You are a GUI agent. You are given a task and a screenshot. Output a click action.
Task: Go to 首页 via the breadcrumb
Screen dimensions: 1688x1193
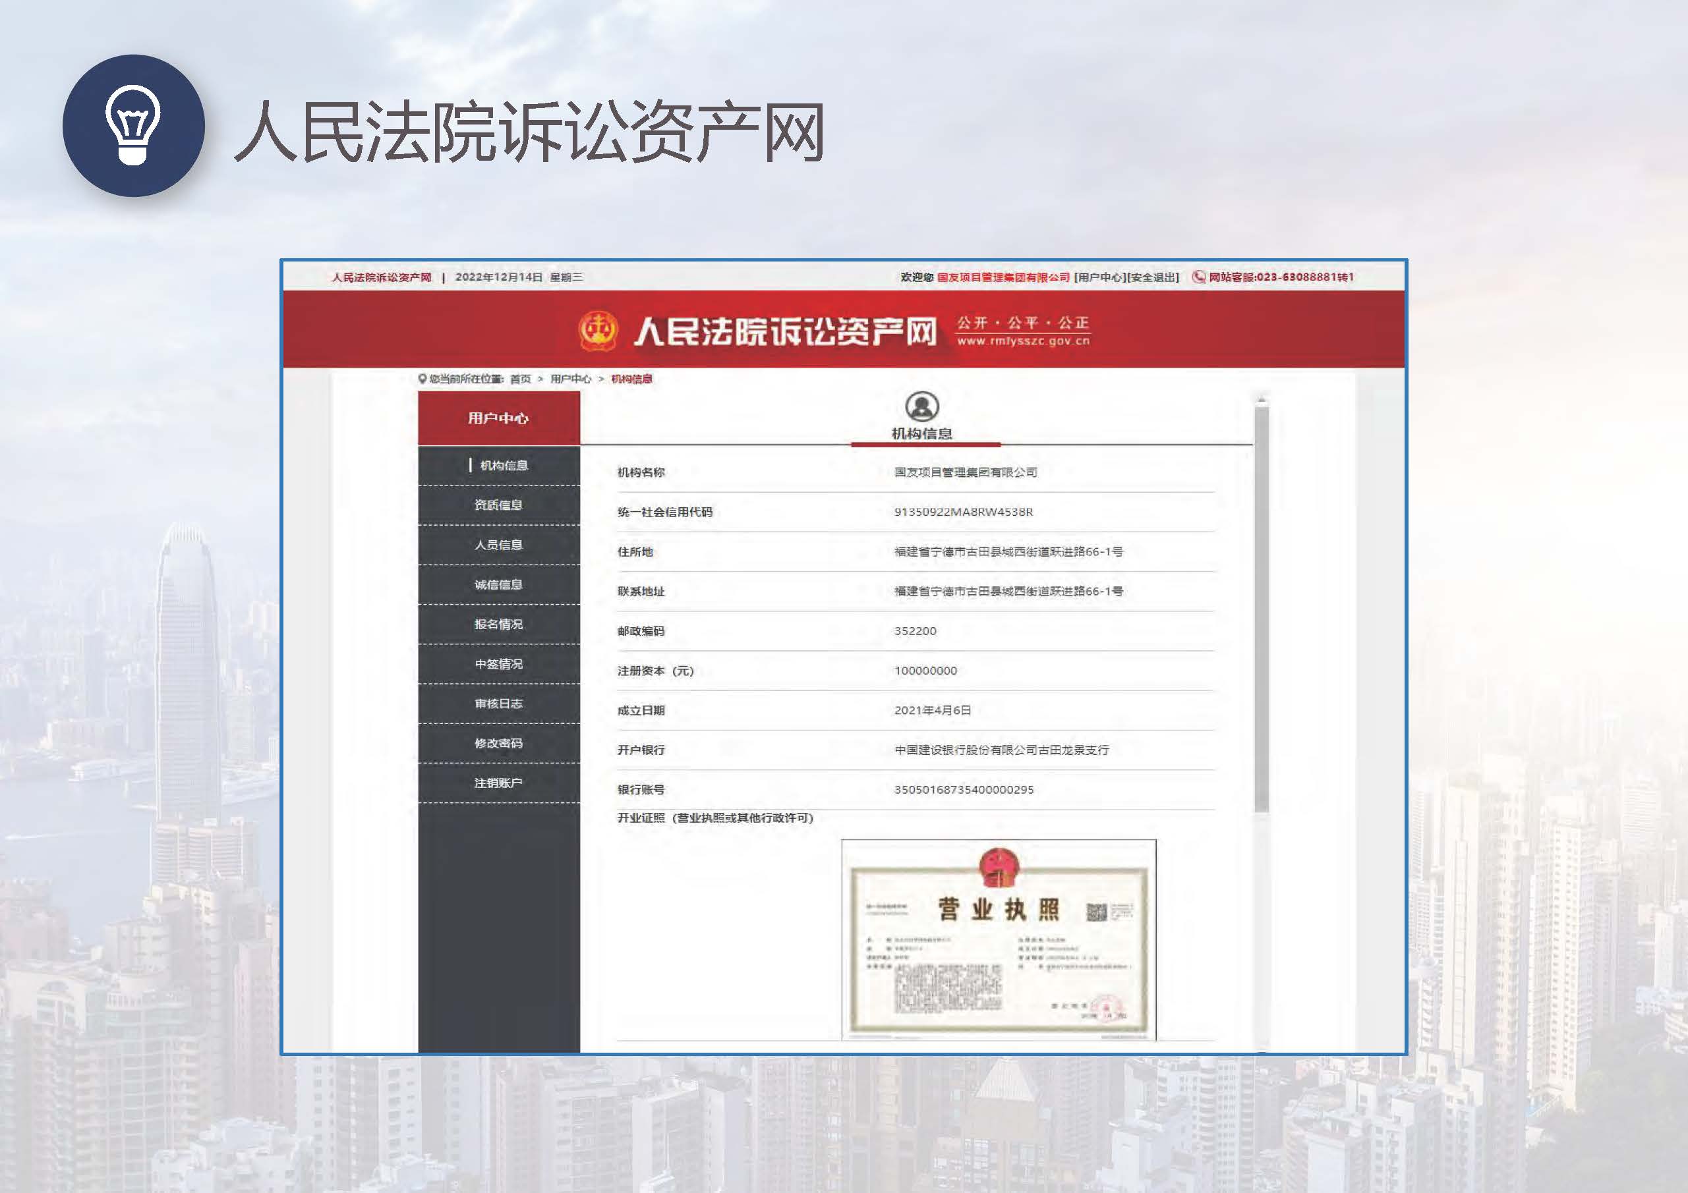(520, 379)
